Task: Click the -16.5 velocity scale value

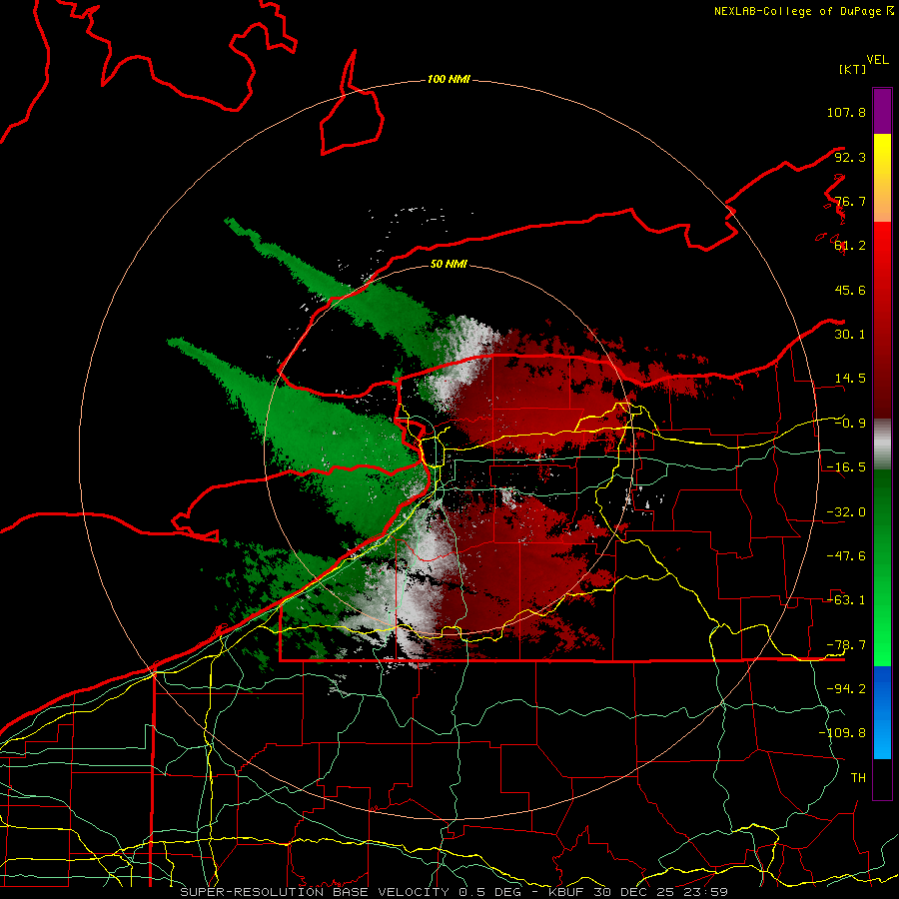Action: 846,467
